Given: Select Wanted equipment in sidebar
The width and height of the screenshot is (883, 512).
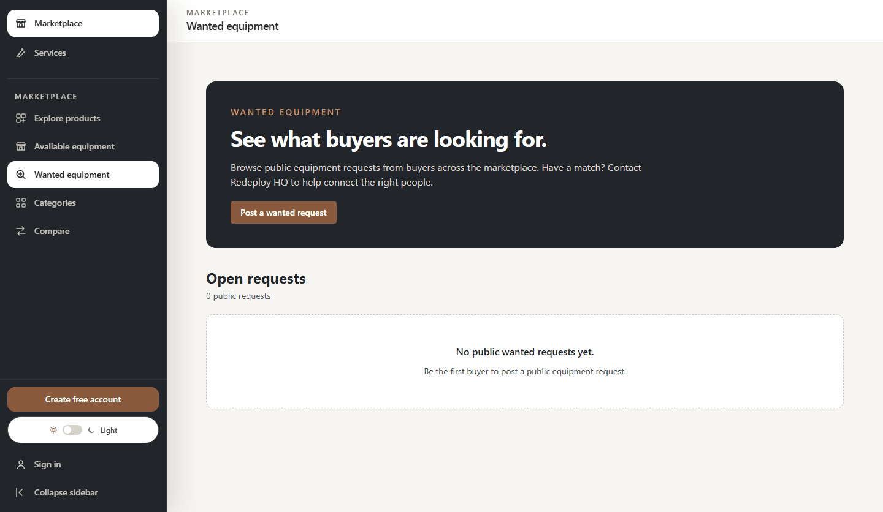Looking at the screenshot, I should [x=83, y=175].
